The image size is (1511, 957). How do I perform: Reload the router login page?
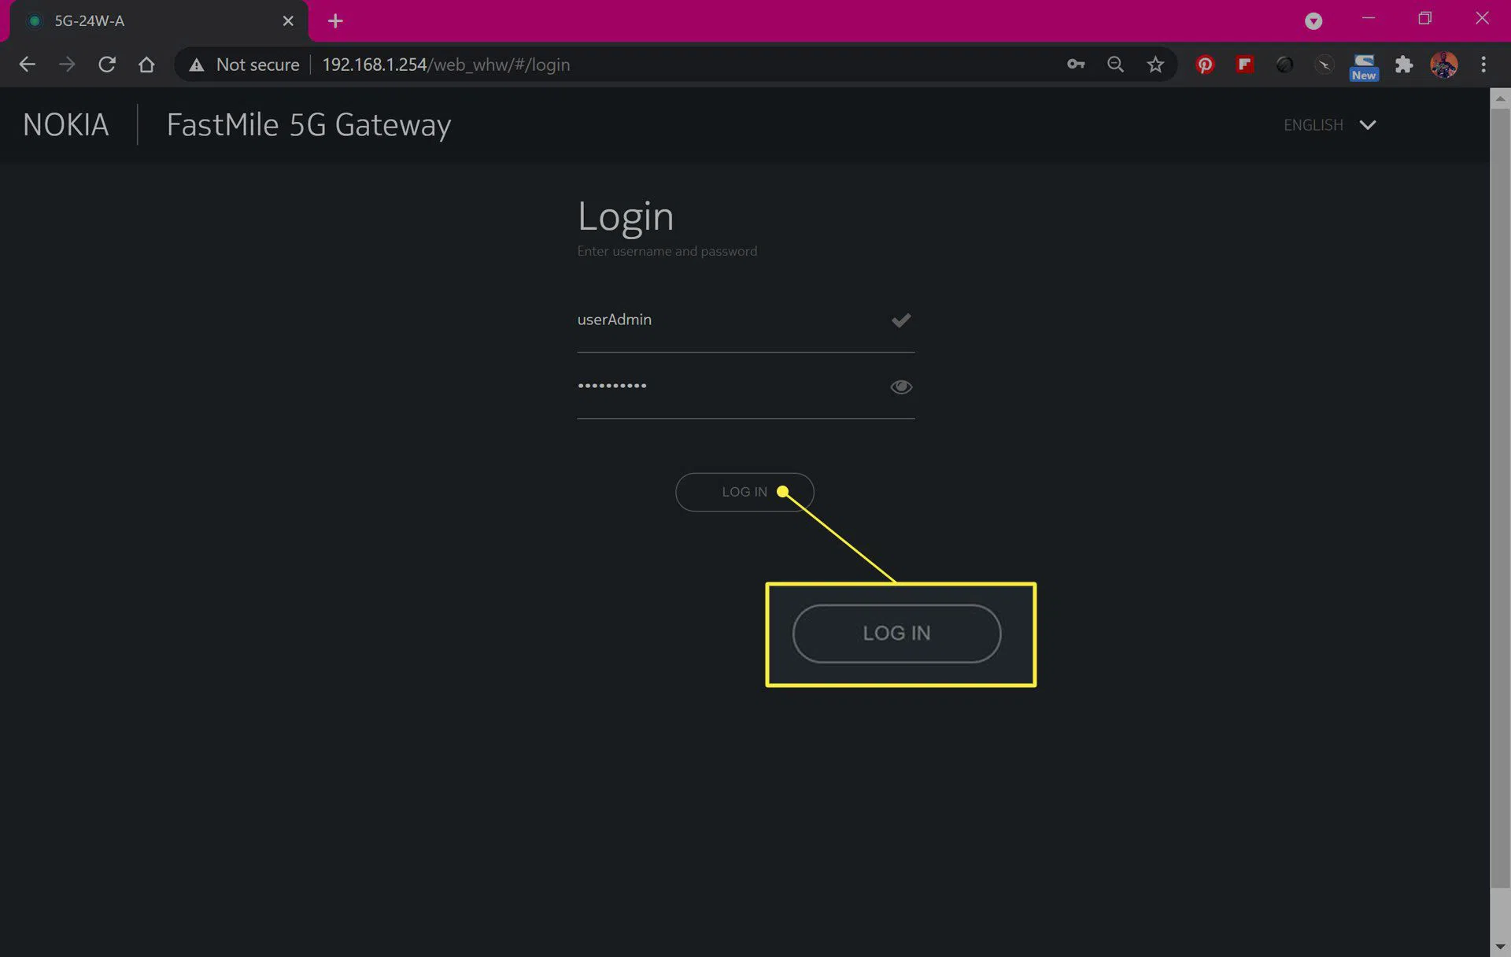[x=107, y=65]
